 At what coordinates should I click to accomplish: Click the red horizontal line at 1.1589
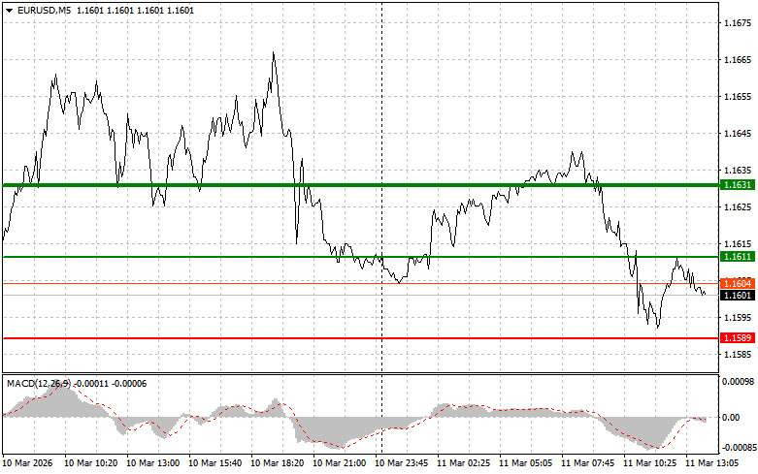tap(361, 338)
